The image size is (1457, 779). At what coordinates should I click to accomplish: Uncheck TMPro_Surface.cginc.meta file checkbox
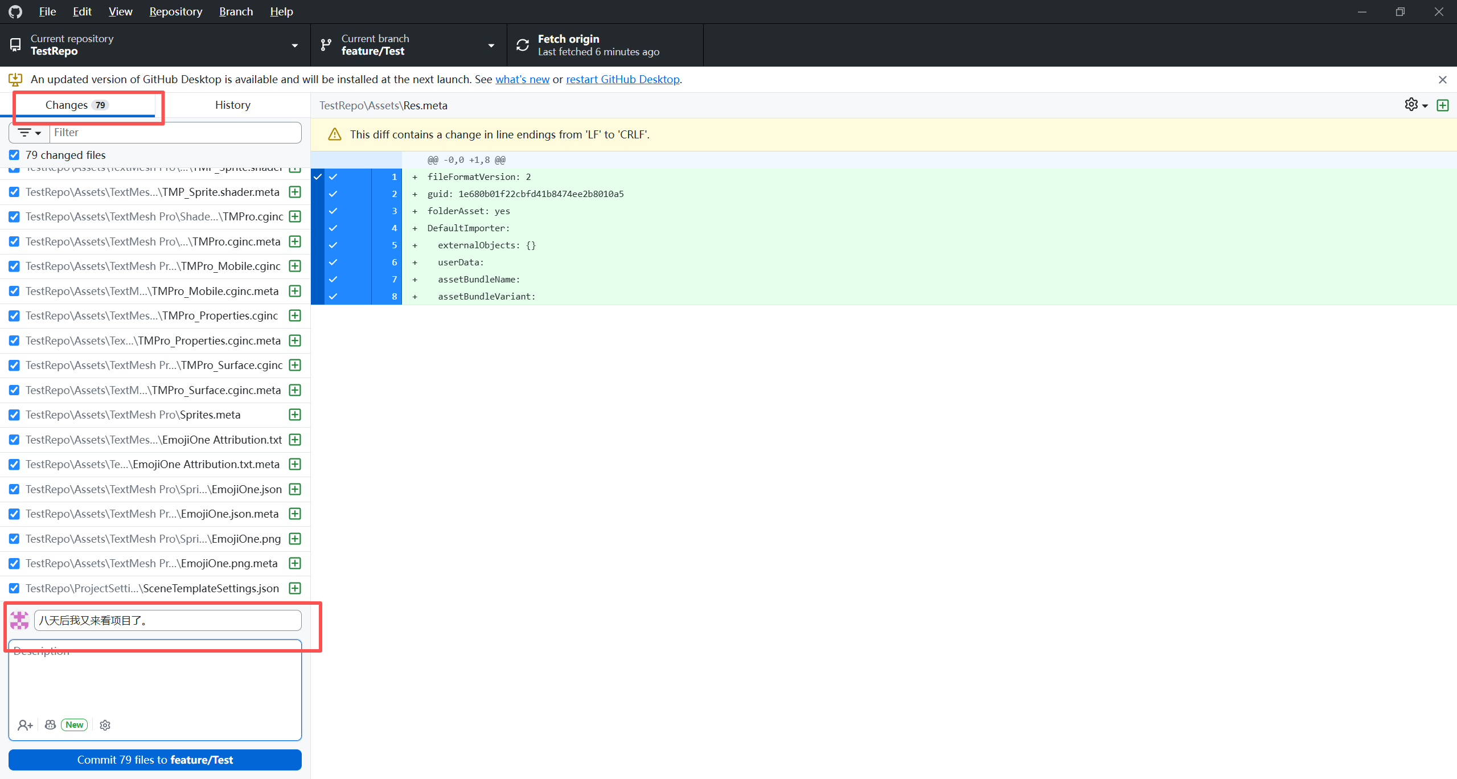pyautogui.click(x=14, y=390)
